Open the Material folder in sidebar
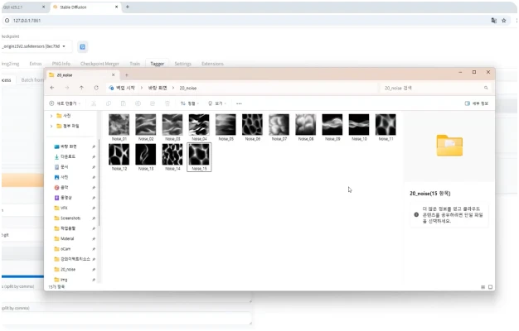The image size is (519, 331). coord(67,238)
